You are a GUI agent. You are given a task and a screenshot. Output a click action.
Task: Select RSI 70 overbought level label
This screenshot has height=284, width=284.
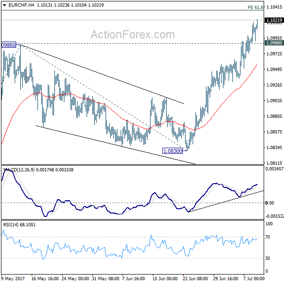(267, 237)
